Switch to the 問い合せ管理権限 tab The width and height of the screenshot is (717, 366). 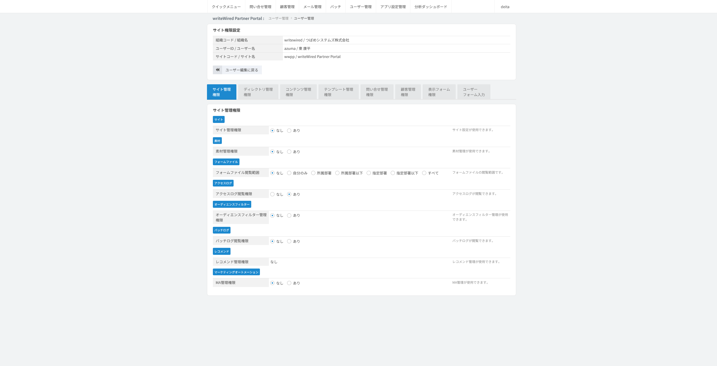click(x=377, y=92)
